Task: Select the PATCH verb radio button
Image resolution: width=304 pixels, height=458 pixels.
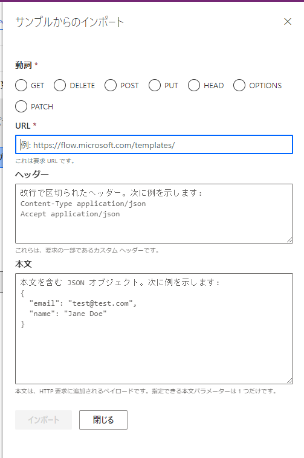Action: click(21, 106)
